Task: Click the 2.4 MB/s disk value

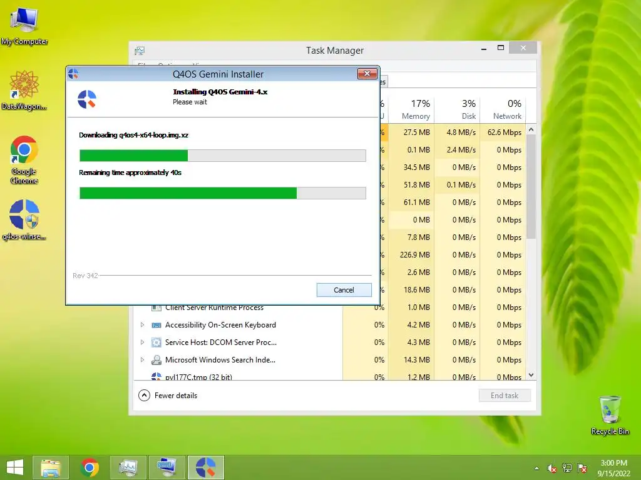Action: coord(461,150)
